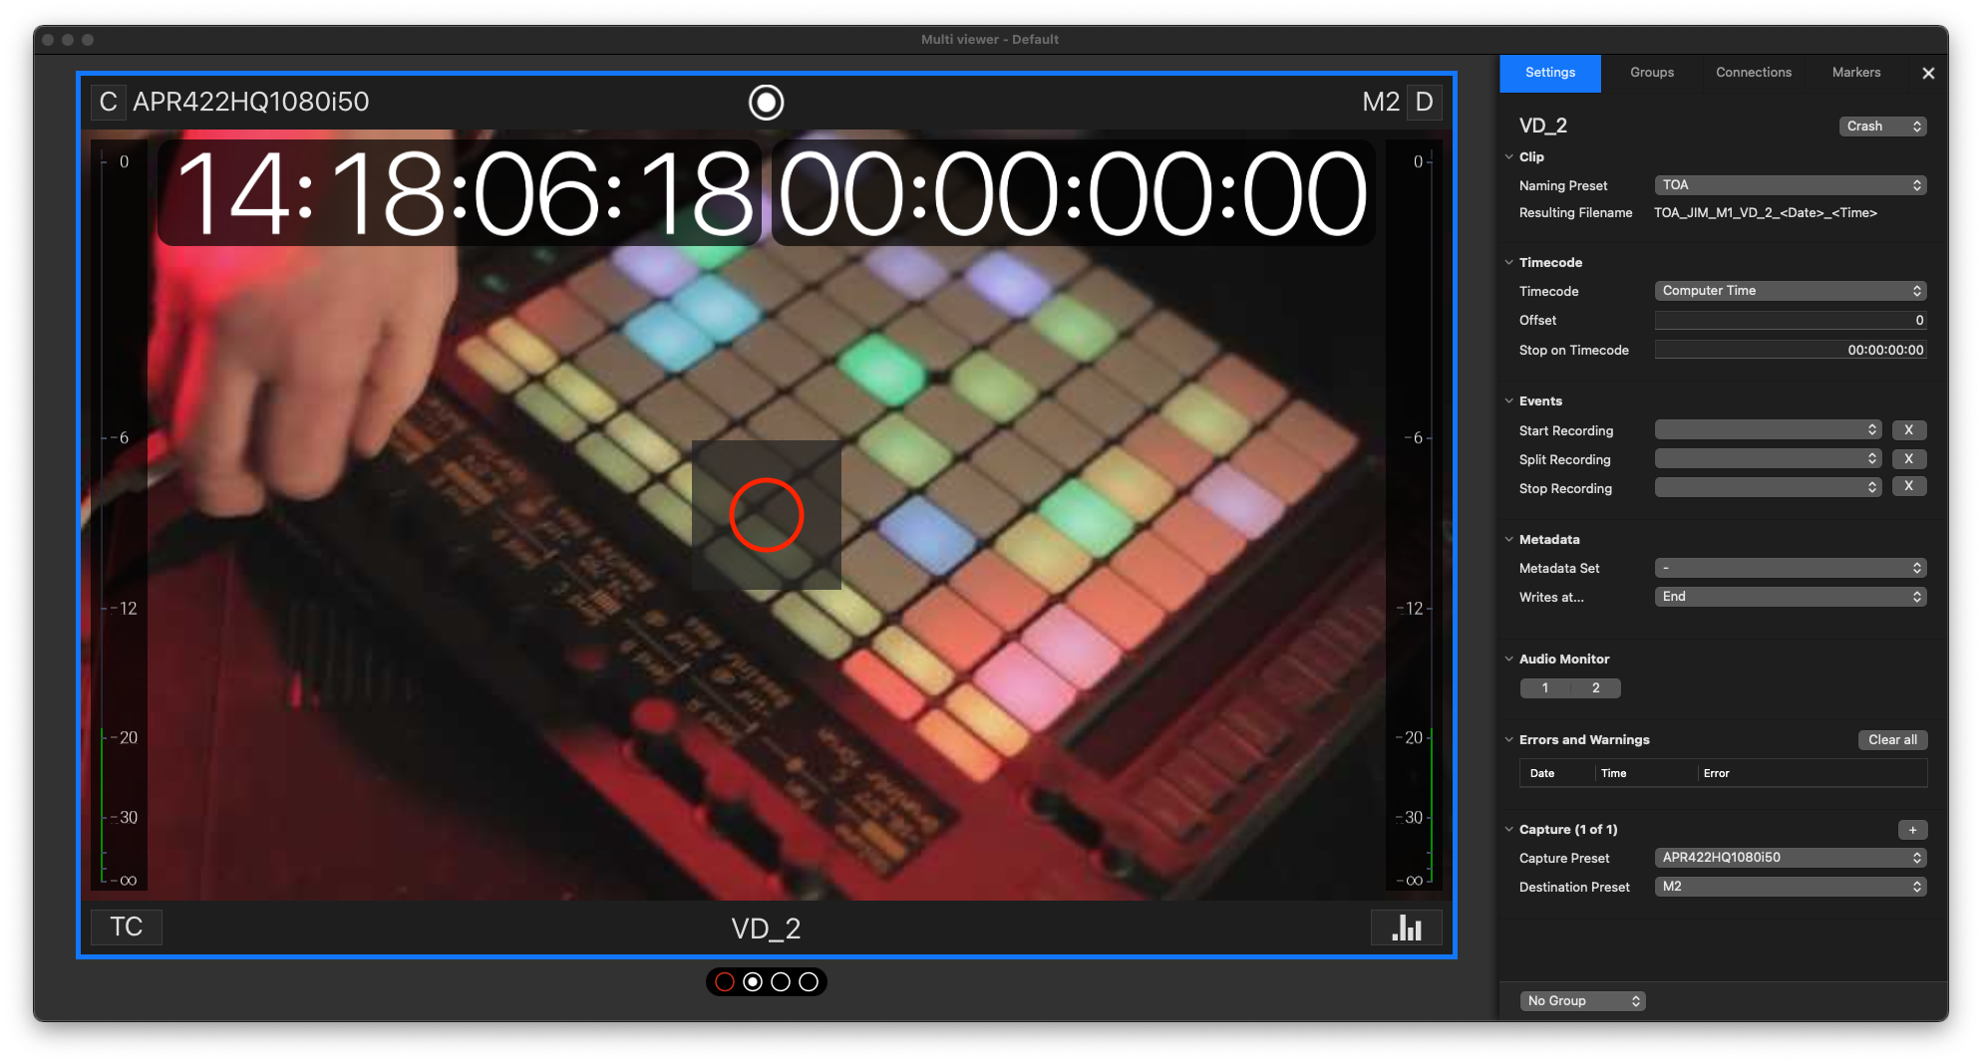Click the APR422HQ1080i50 label in viewer header
The image size is (1982, 1063).
click(251, 102)
